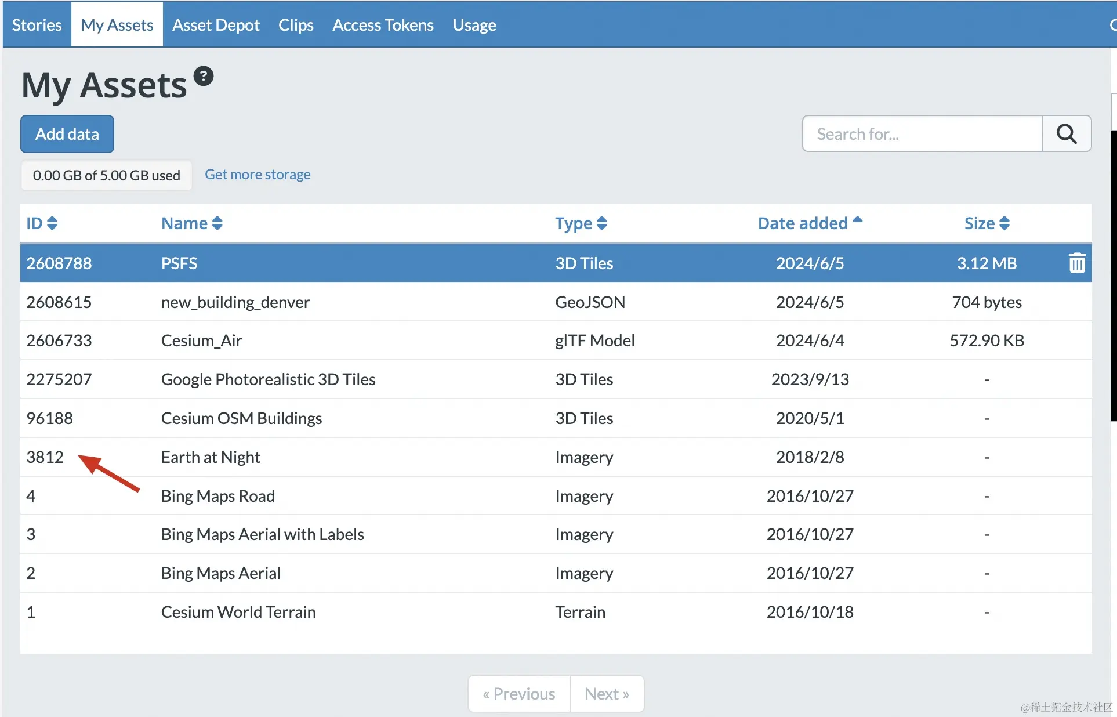Viewport: 1117px width, 717px height.
Task: Focus the Search for... input field
Action: (x=922, y=134)
